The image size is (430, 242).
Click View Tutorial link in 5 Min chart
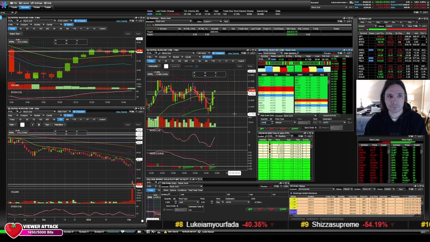pos(122,21)
